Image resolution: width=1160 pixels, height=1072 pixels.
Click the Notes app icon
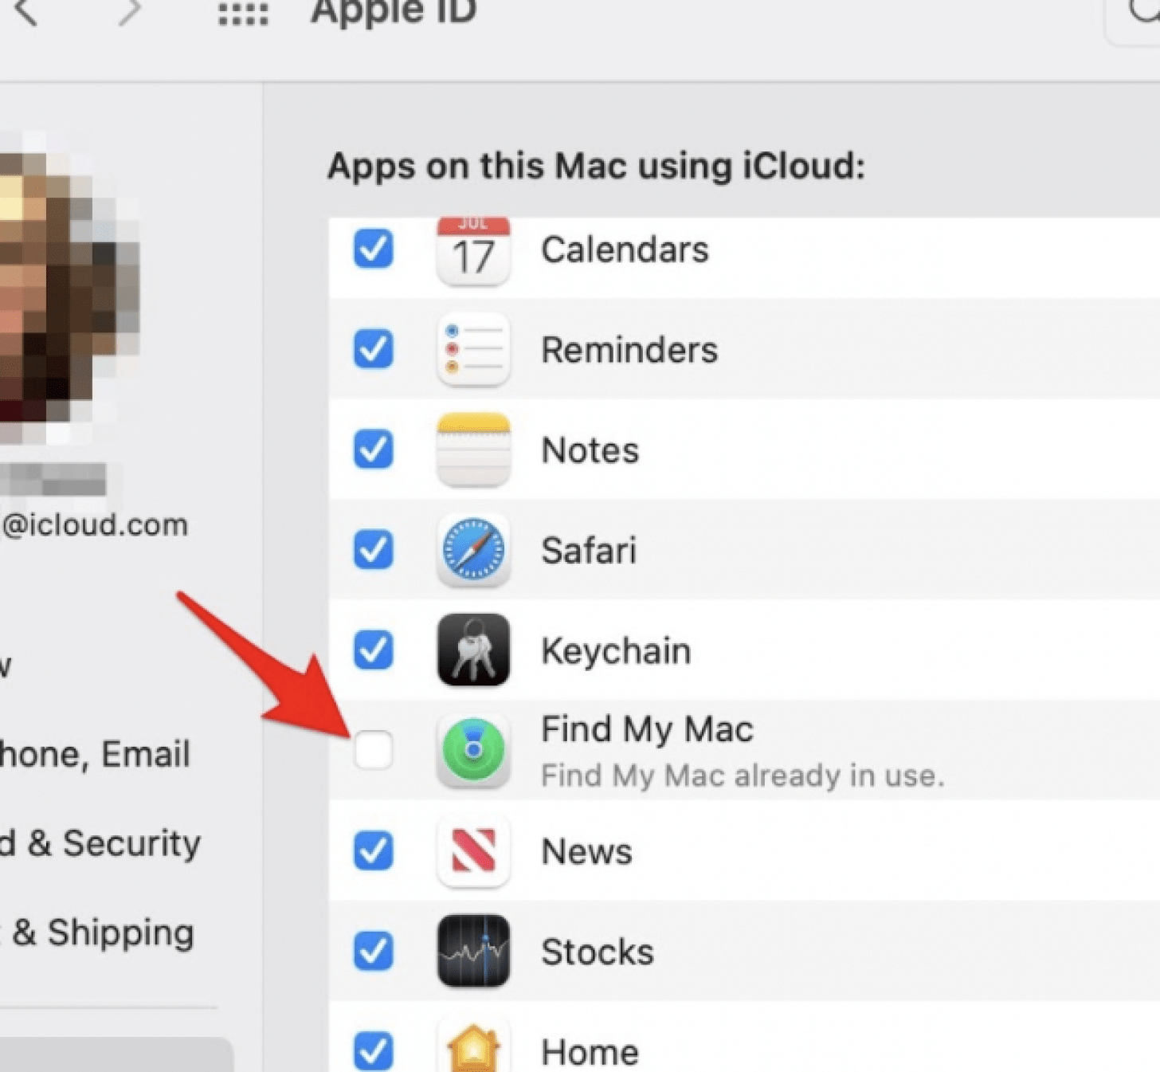pyautogui.click(x=473, y=450)
